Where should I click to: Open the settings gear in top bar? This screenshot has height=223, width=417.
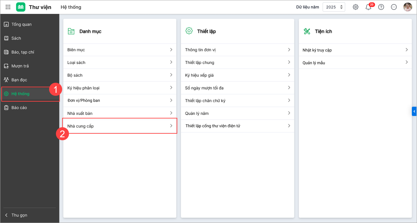(356, 7)
